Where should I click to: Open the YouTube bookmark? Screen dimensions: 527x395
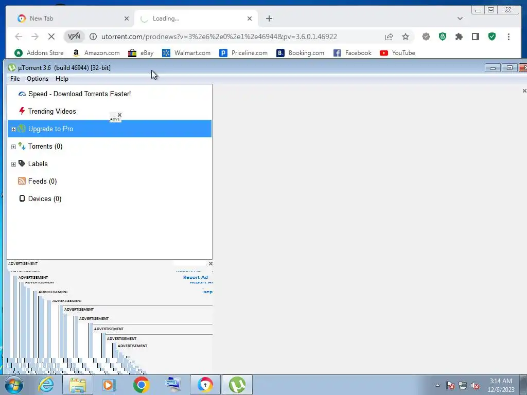pos(397,53)
